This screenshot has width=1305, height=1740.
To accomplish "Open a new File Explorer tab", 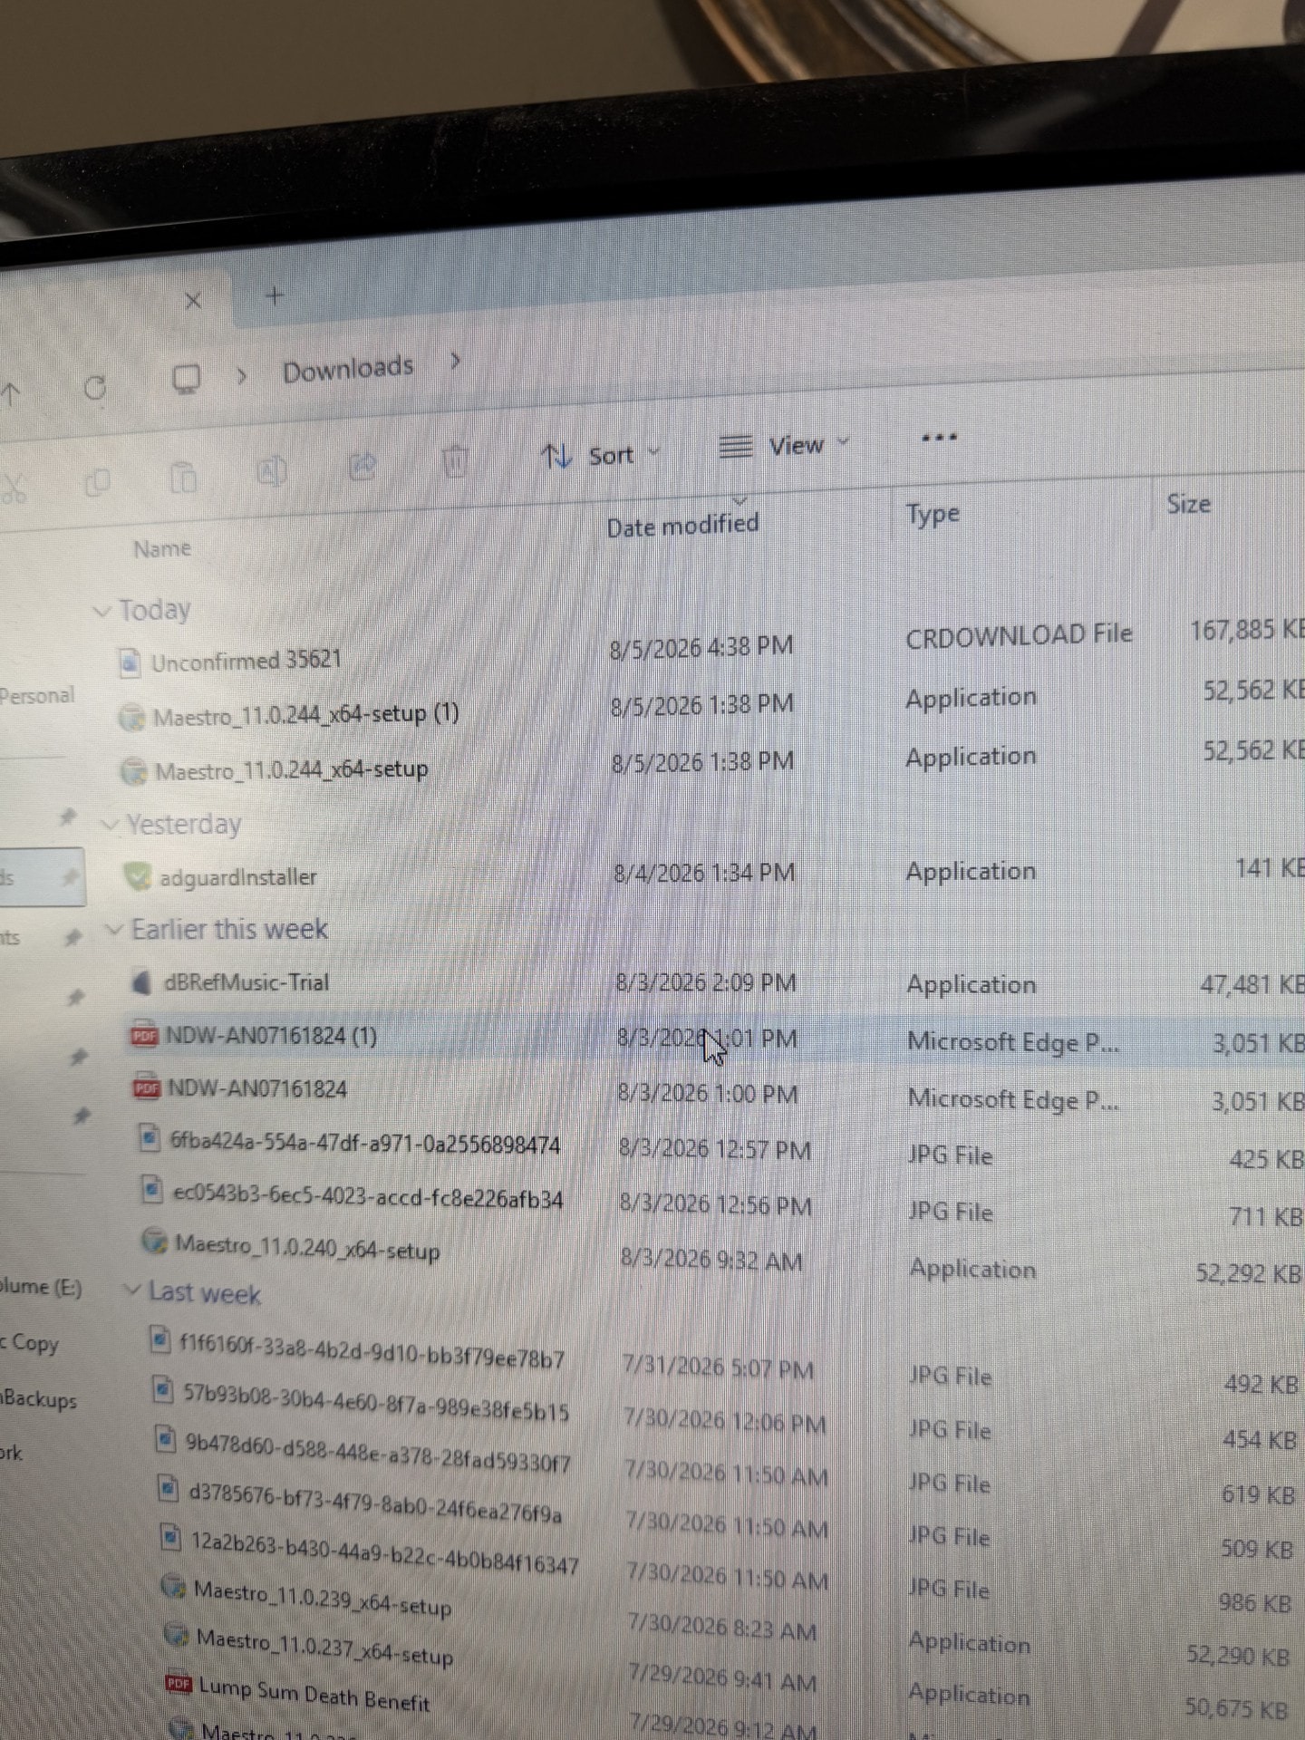I will point(275,295).
